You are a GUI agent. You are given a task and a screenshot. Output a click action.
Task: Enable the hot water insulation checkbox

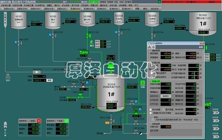pyautogui.click(x=150, y=109)
